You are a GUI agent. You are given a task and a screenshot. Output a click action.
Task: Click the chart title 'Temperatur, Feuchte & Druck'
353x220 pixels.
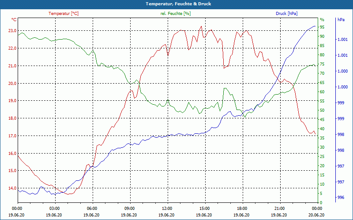(x=178, y=4)
